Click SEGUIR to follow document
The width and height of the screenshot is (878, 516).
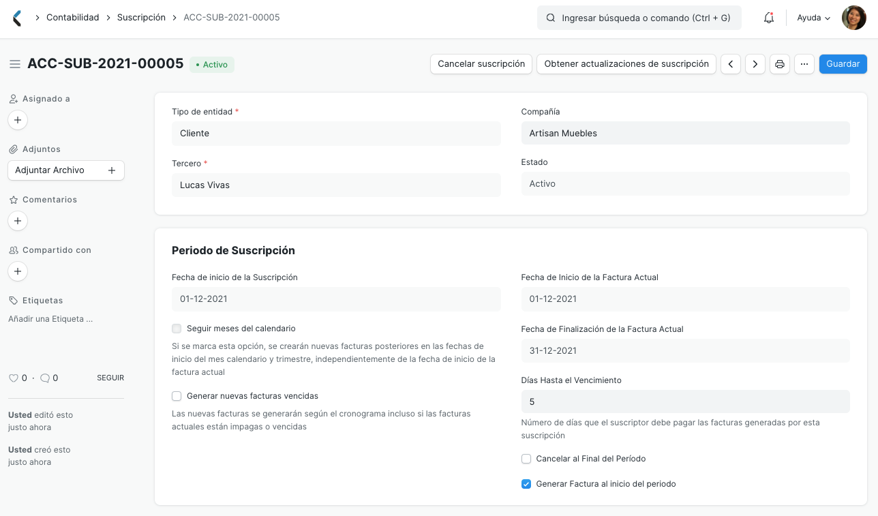click(110, 378)
